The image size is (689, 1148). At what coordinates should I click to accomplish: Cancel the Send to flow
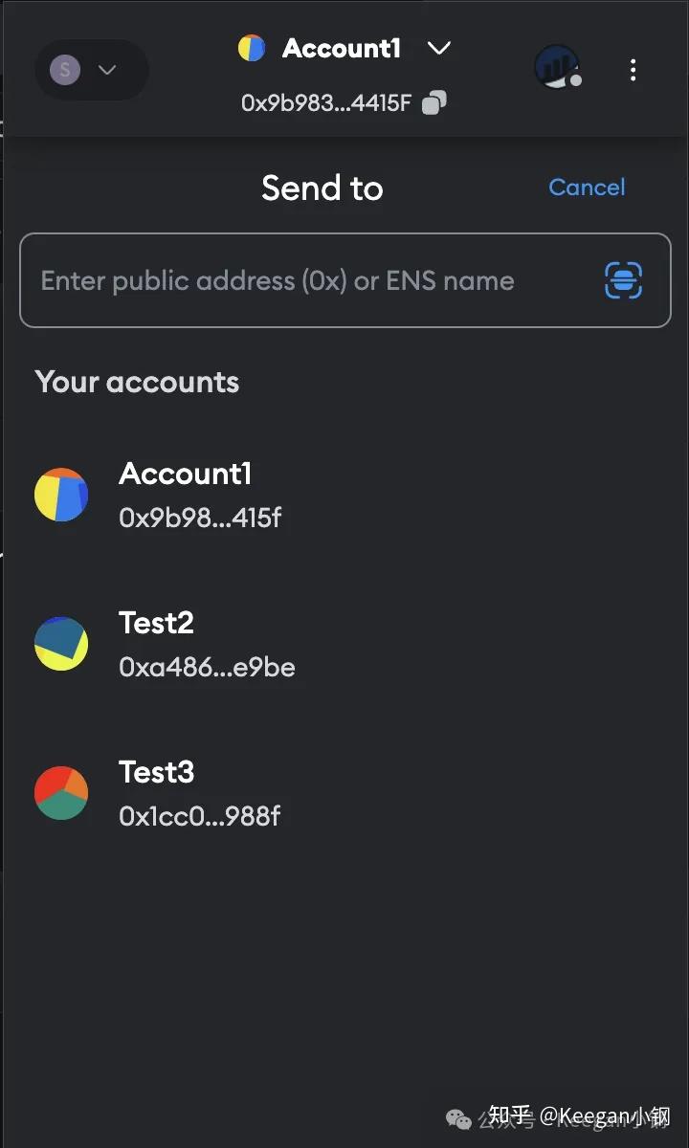tap(587, 188)
